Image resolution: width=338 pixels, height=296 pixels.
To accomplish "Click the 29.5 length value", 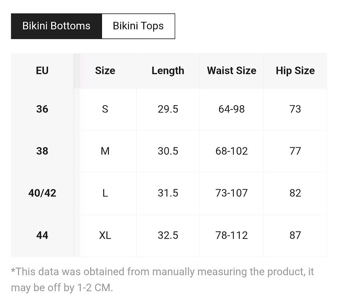I will 168,109.
